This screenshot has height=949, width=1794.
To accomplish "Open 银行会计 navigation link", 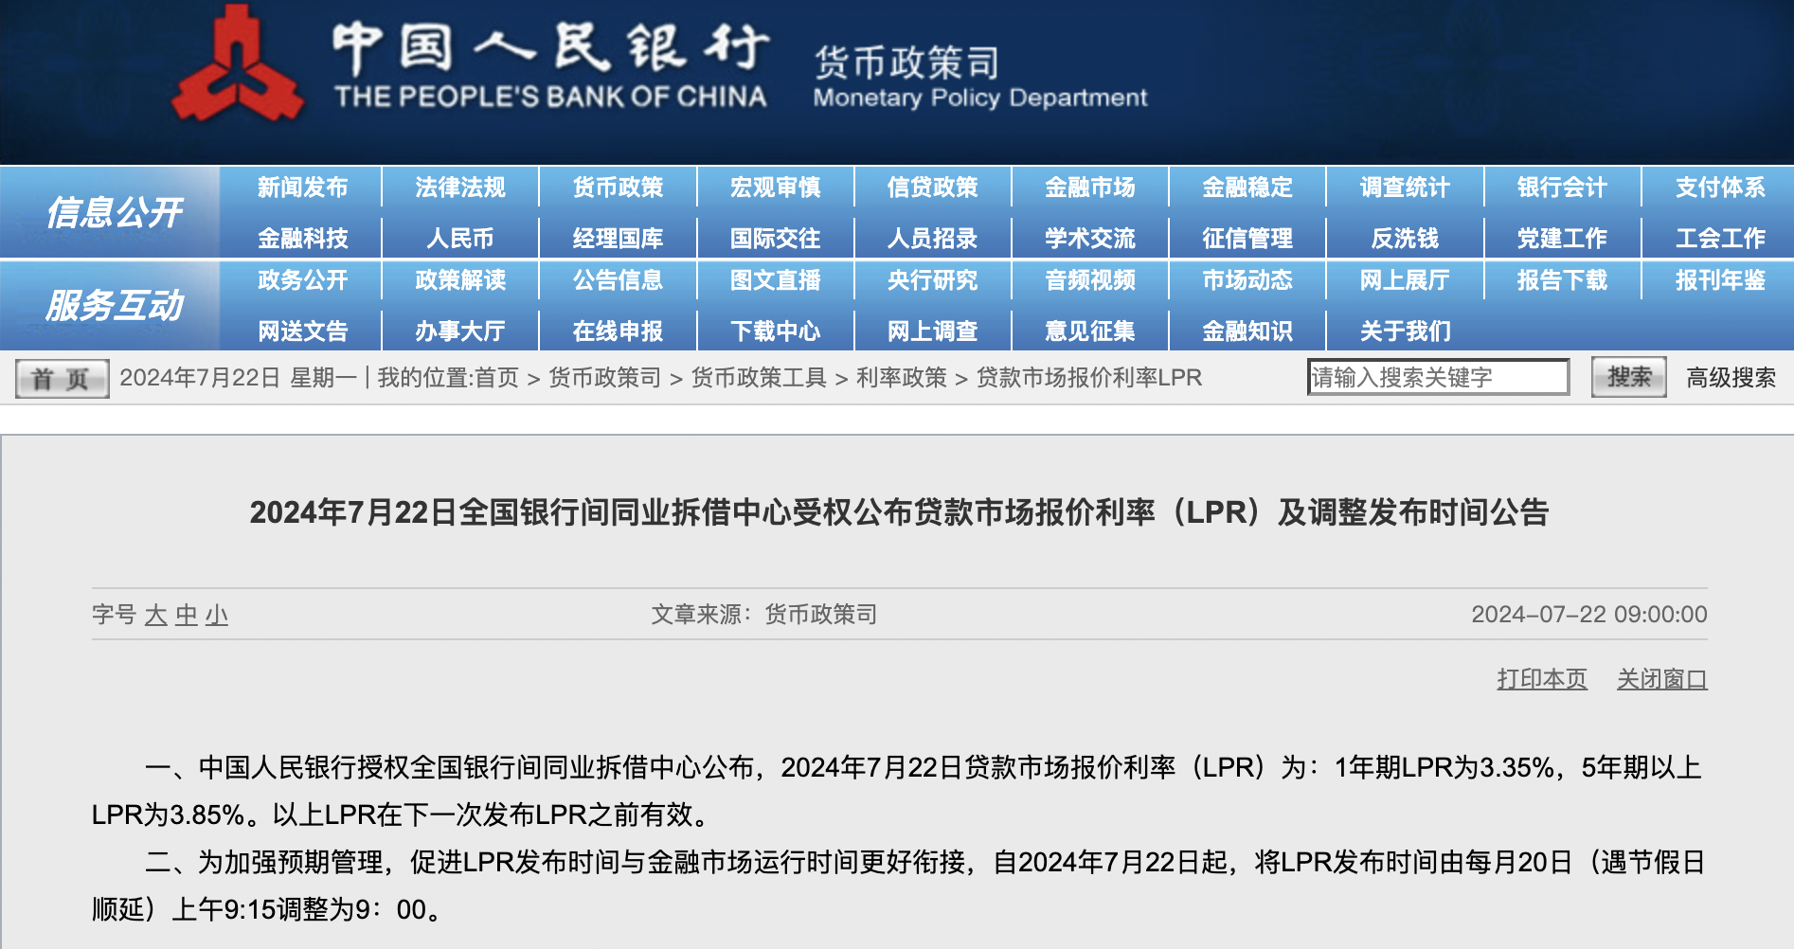I will pos(1562,188).
